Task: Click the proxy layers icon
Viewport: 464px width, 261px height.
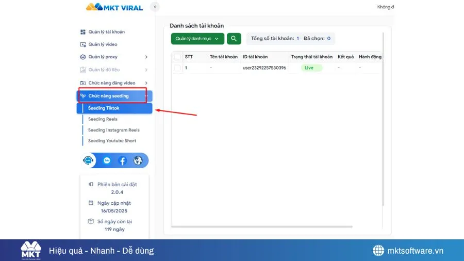Action: tap(83, 57)
